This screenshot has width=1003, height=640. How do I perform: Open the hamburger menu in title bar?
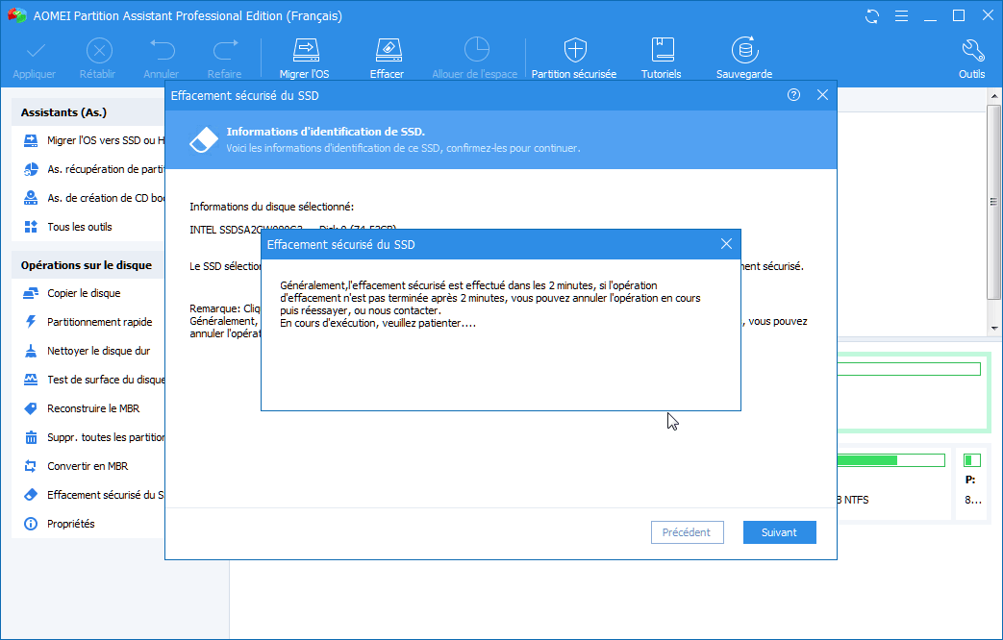pos(901,16)
